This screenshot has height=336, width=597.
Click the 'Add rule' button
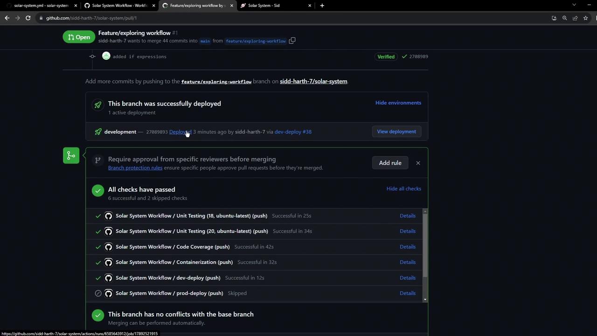(x=390, y=163)
